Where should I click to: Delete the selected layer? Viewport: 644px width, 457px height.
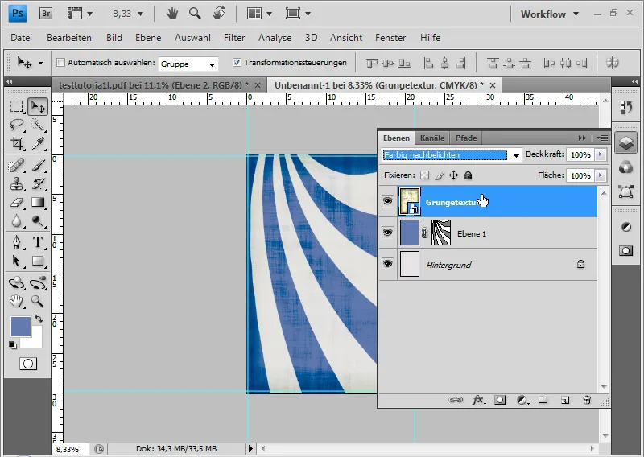pyautogui.click(x=587, y=400)
